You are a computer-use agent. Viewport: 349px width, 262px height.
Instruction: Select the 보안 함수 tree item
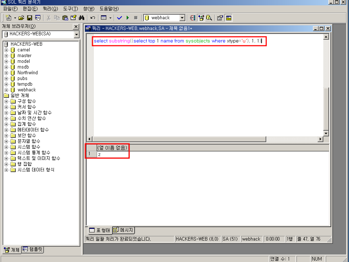(x=26, y=135)
